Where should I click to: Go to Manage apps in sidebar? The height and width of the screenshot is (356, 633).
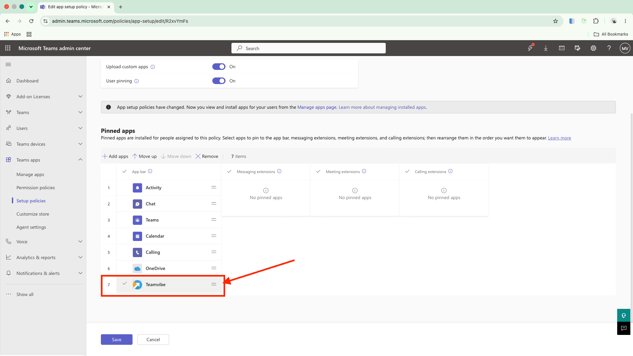[x=30, y=174]
